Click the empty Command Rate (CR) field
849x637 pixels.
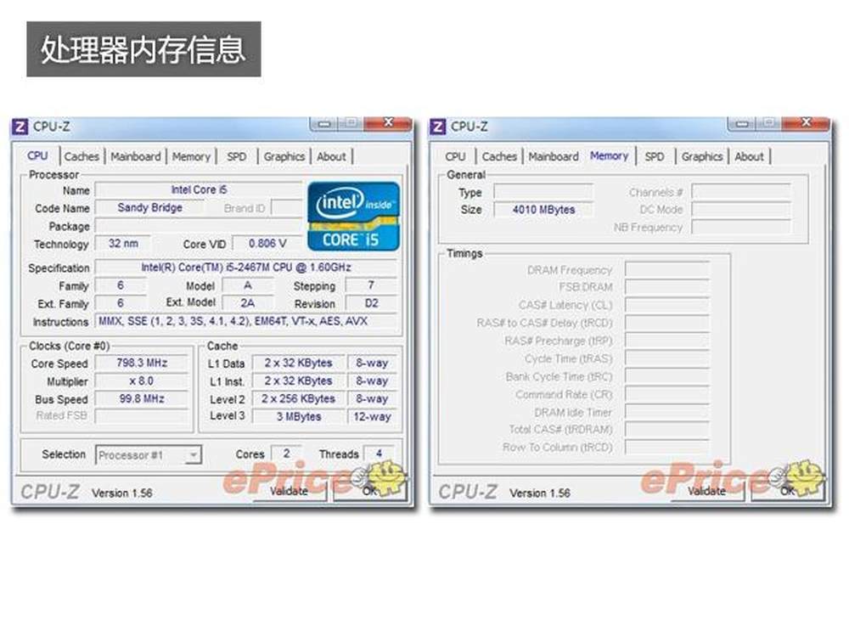667,394
